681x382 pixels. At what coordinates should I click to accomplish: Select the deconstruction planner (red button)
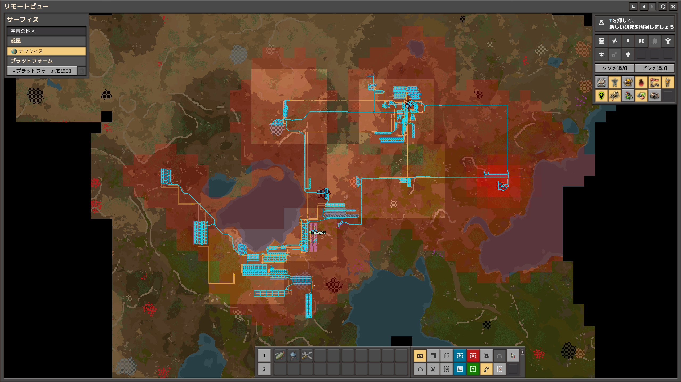tap(473, 356)
